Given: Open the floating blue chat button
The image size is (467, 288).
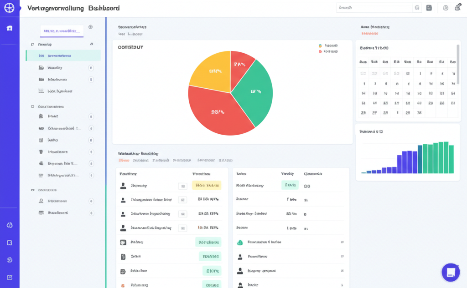Looking at the screenshot, I should pyautogui.click(x=451, y=272).
